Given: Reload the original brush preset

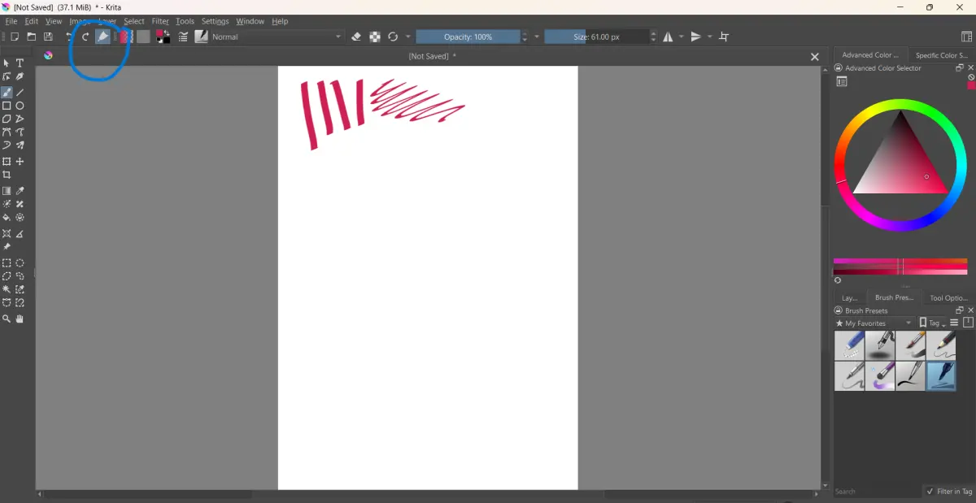Looking at the screenshot, I should [x=393, y=37].
